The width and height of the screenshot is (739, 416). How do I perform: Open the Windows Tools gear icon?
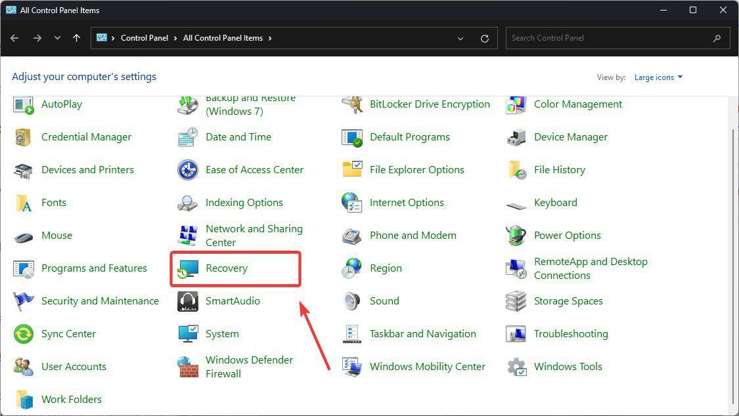(x=516, y=367)
